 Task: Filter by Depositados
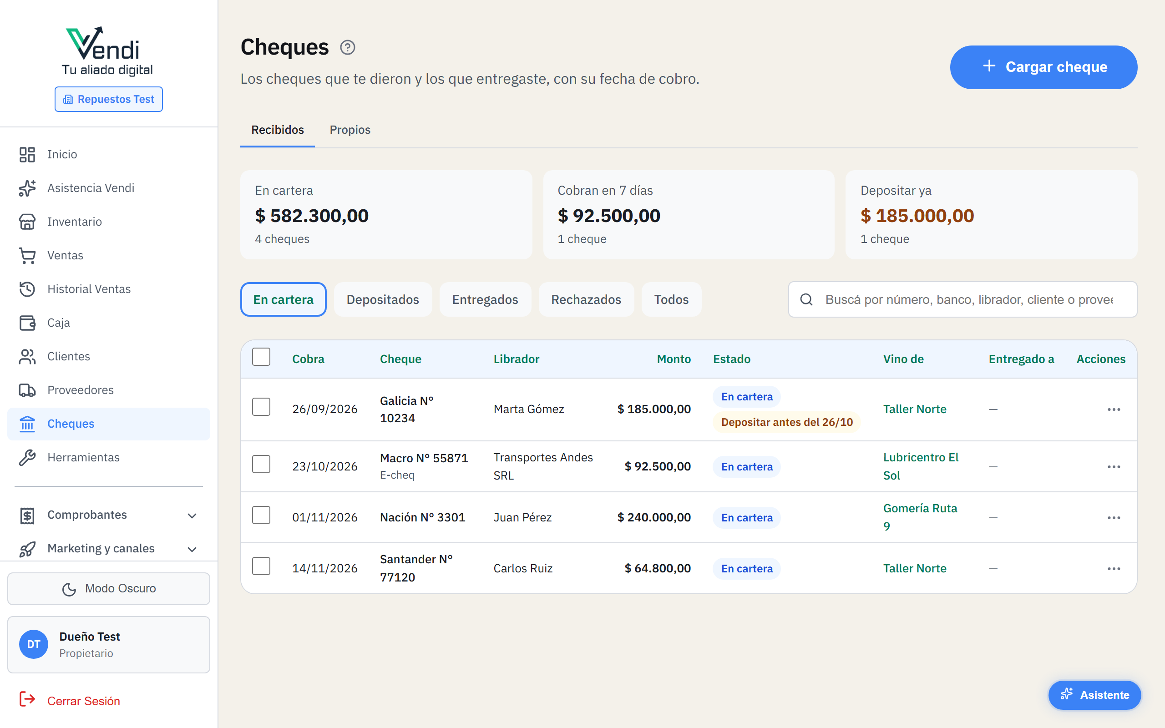383,300
